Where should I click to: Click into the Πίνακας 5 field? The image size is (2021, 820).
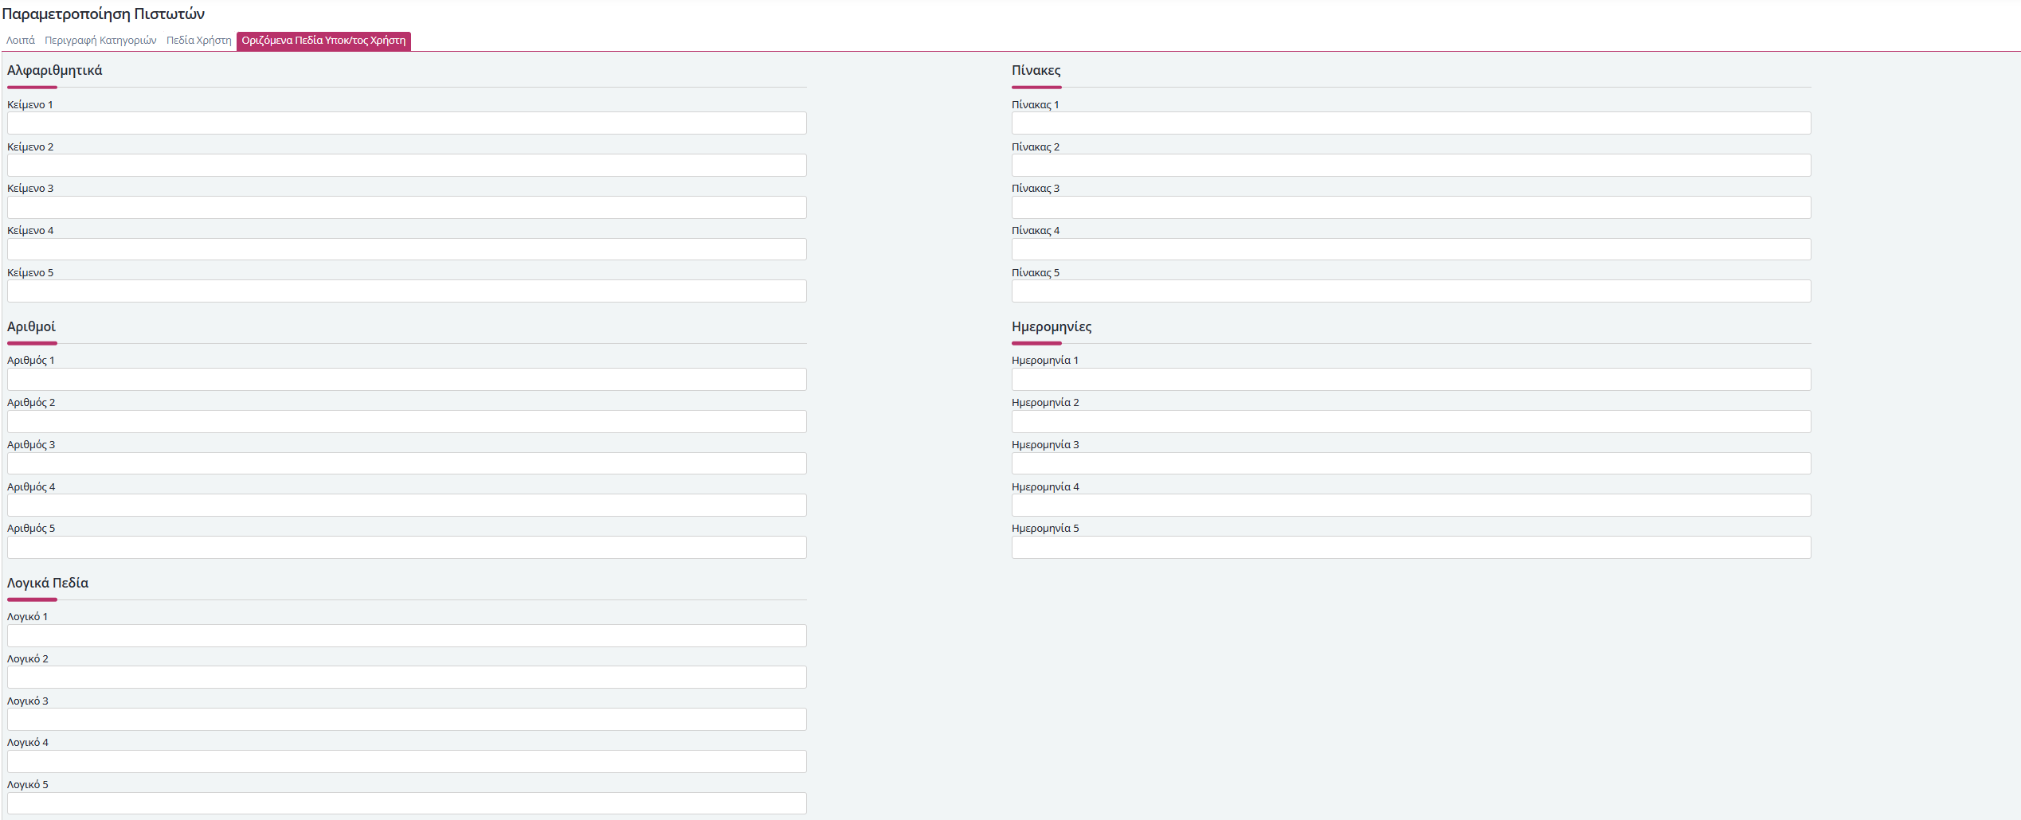coord(1412,291)
